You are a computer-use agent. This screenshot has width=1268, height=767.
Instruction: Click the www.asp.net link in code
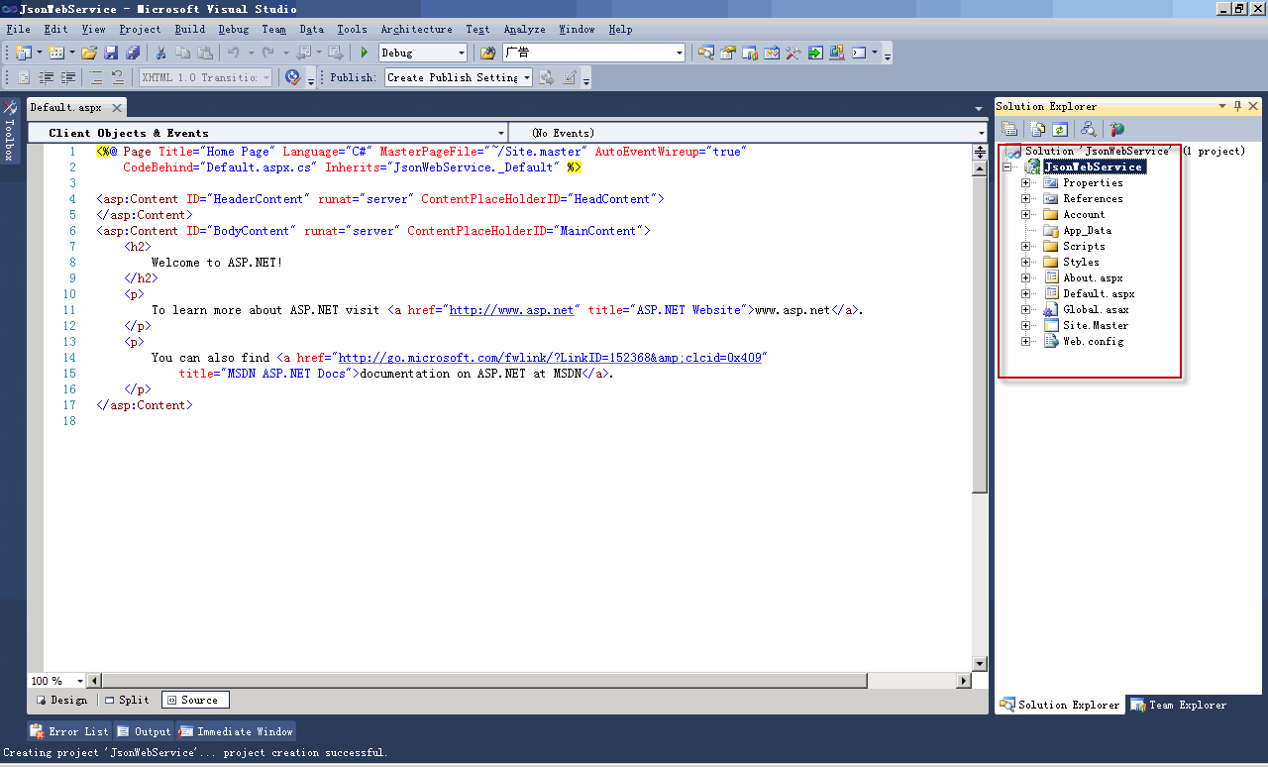[x=511, y=310]
